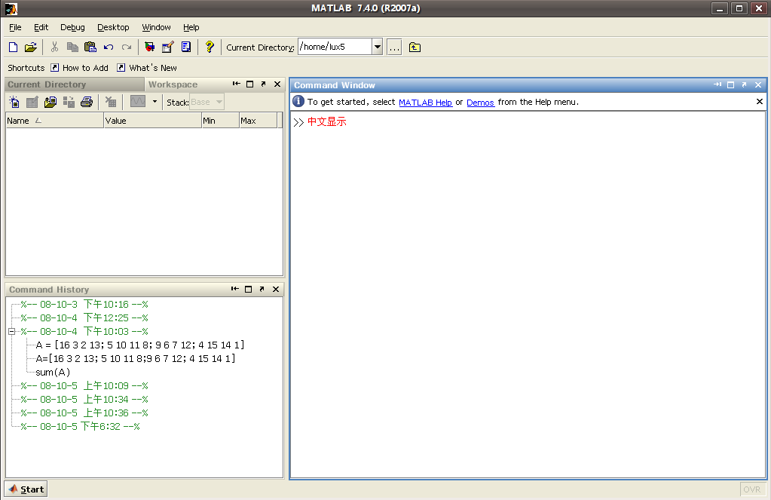
Task: Open the How to Add shortcut
Action: click(x=80, y=67)
